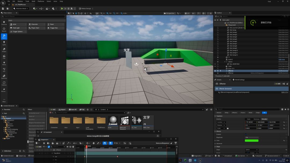Activate the translate (move) gizmo tool in viewport
This screenshot has height=163, width=290.
tap(76, 13)
